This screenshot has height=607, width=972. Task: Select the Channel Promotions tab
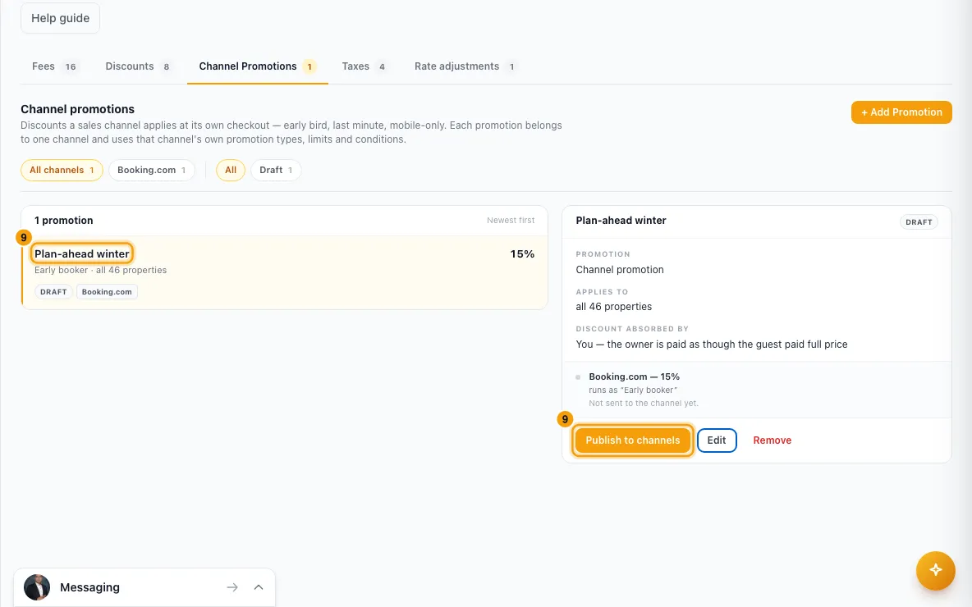point(257,66)
